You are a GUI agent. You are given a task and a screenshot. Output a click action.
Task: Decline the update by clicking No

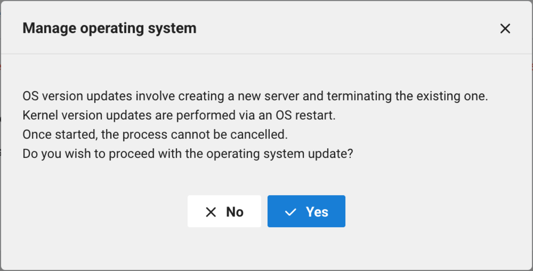(224, 211)
